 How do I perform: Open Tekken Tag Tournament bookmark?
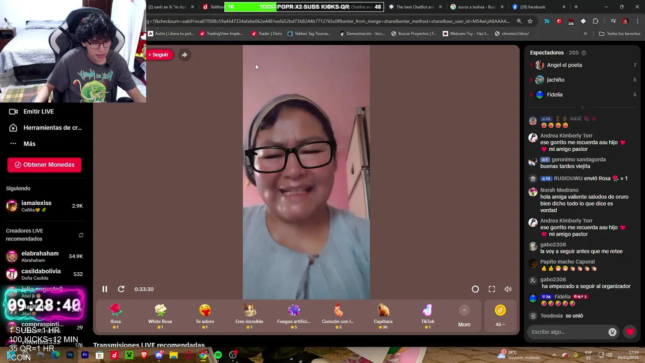[x=309, y=34]
